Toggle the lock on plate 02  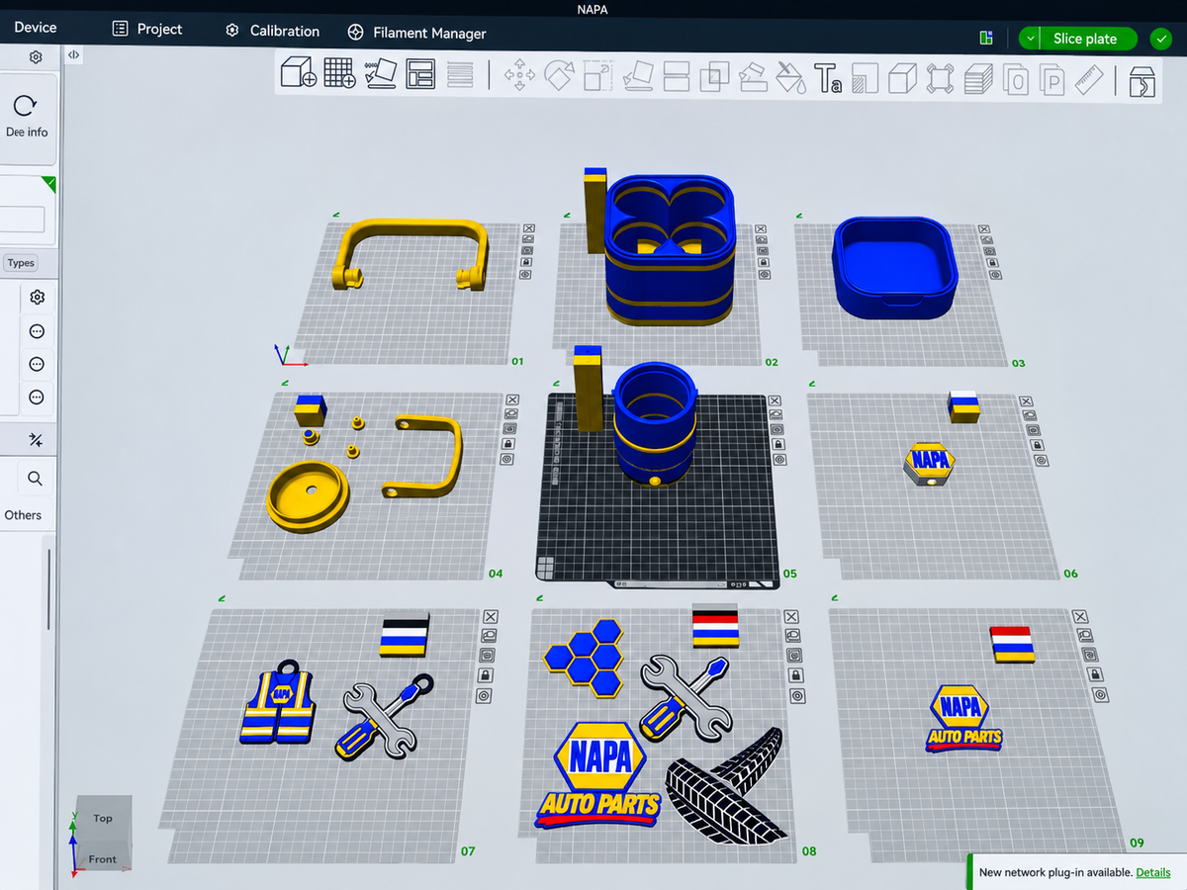[762, 261]
